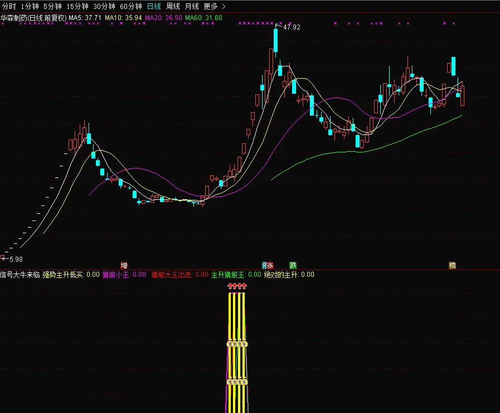Open the red 增 event marker
Image resolution: width=500 pixels, height=413 pixels.
[124, 265]
